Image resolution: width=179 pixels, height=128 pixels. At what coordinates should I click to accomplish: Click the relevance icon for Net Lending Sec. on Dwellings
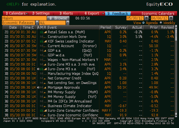[45, 83]
